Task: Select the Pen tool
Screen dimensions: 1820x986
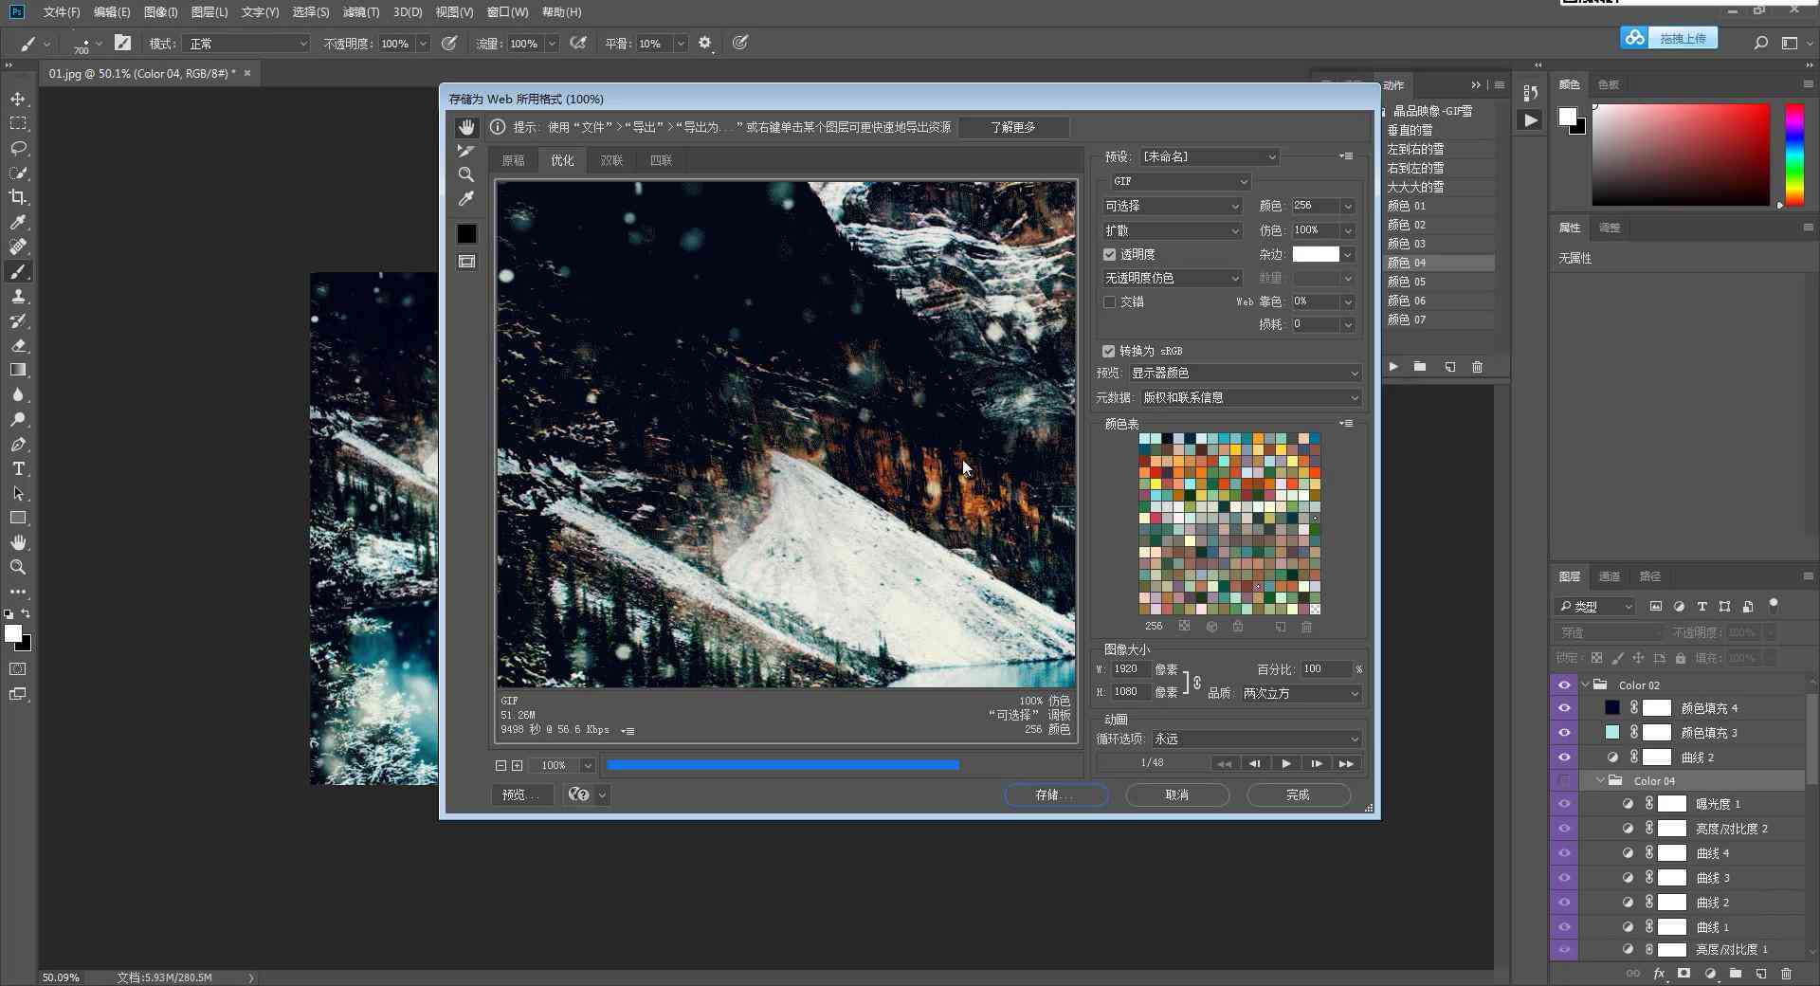Action: (18, 445)
